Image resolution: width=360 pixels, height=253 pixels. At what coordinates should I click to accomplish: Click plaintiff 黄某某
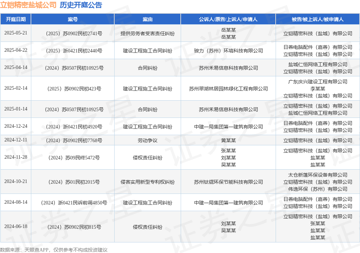(x=228, y=141)
